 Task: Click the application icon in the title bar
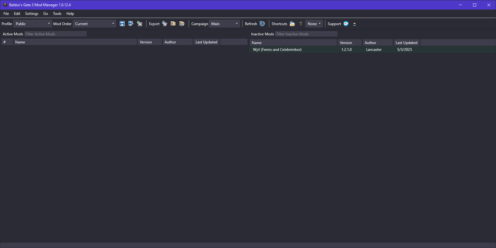click(5, 5)
